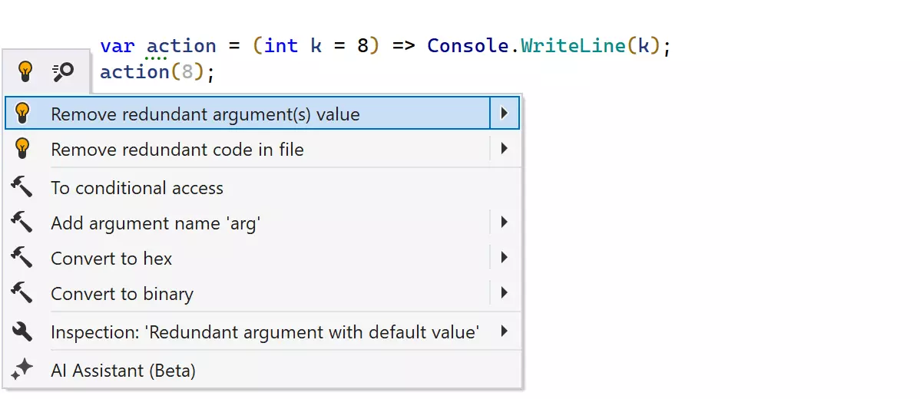Select 'To conditional access' menu entry
920x399 pixels.
[137, 188]
